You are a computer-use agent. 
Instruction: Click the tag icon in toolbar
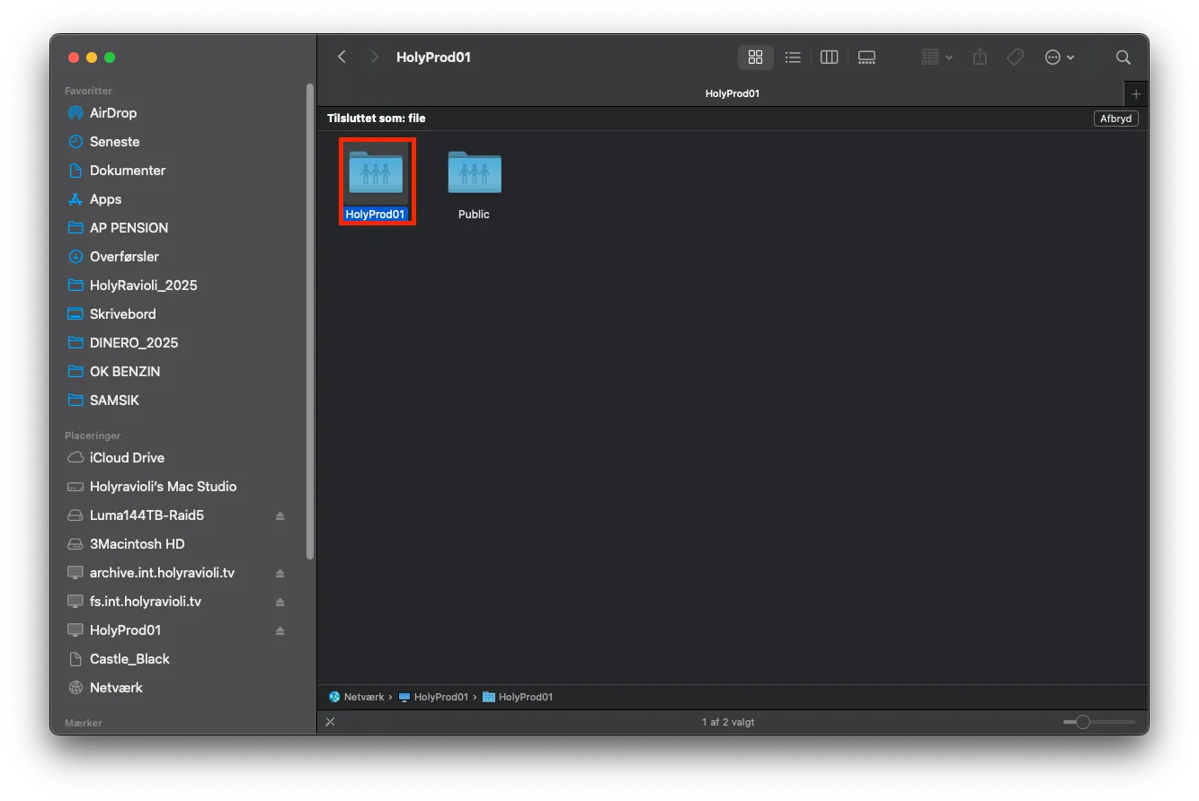click(x=1015, y=57)
